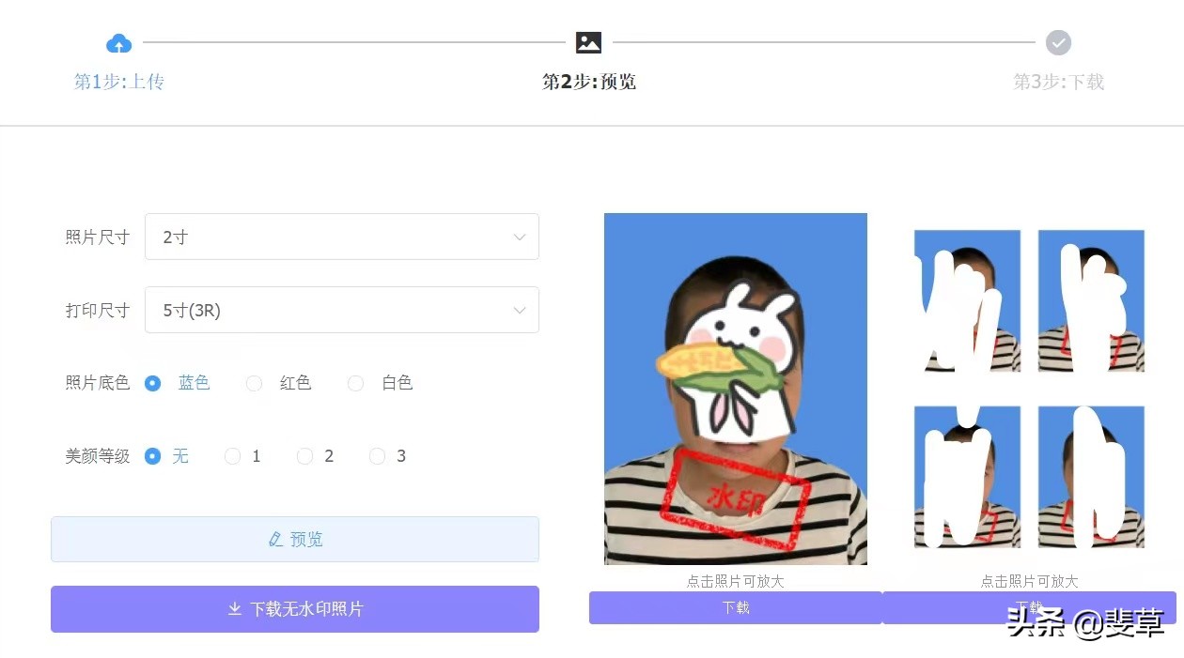Click the 预览 button
1184x658 pixels.
pos(295,540)
